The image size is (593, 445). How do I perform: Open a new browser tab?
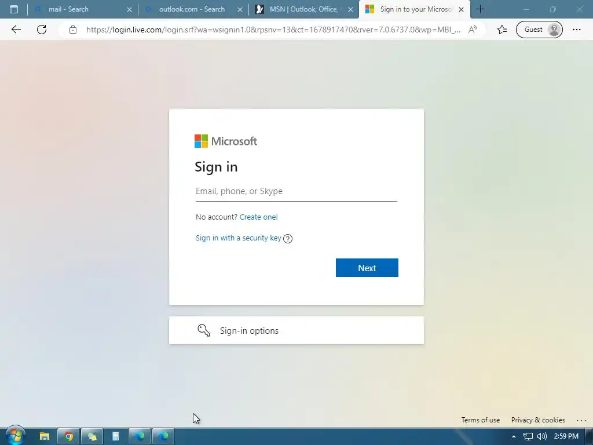point(480,9)
